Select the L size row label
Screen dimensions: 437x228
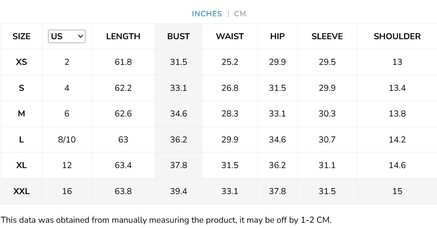pos(22,140)
